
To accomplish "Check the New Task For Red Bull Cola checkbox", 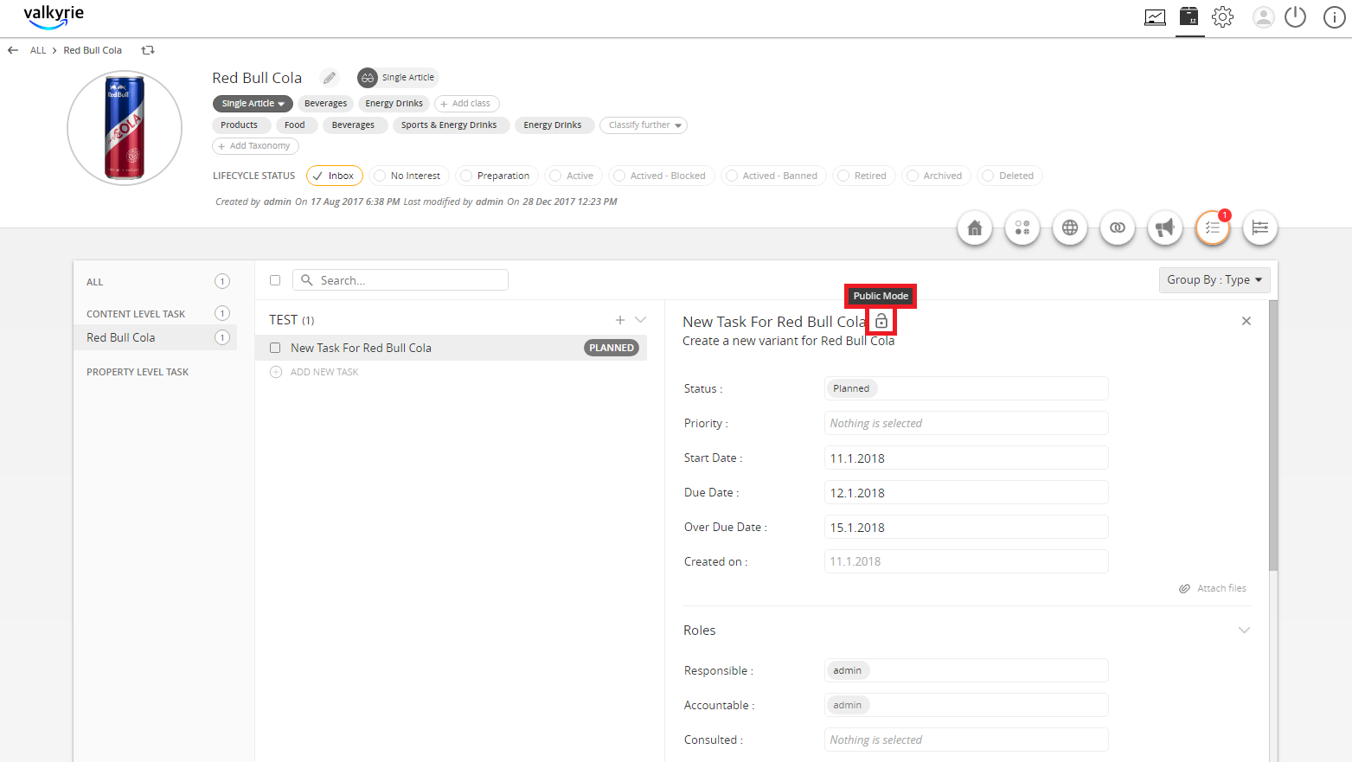I will 275,348.
